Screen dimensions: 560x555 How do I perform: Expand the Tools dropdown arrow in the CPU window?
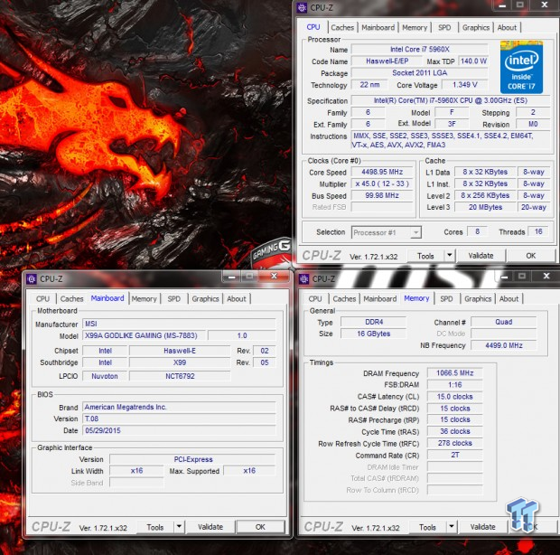pyautogui.click(x=449, y=256)
